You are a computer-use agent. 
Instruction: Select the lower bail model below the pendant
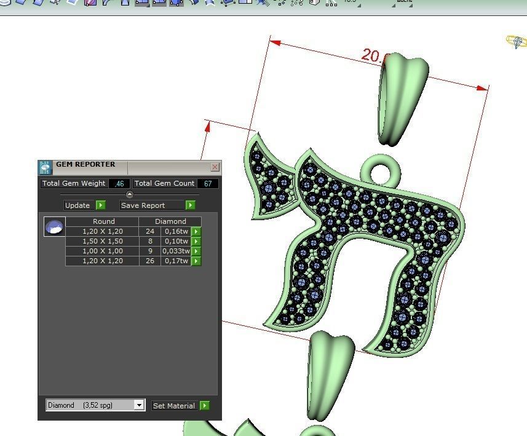point(330,376)
